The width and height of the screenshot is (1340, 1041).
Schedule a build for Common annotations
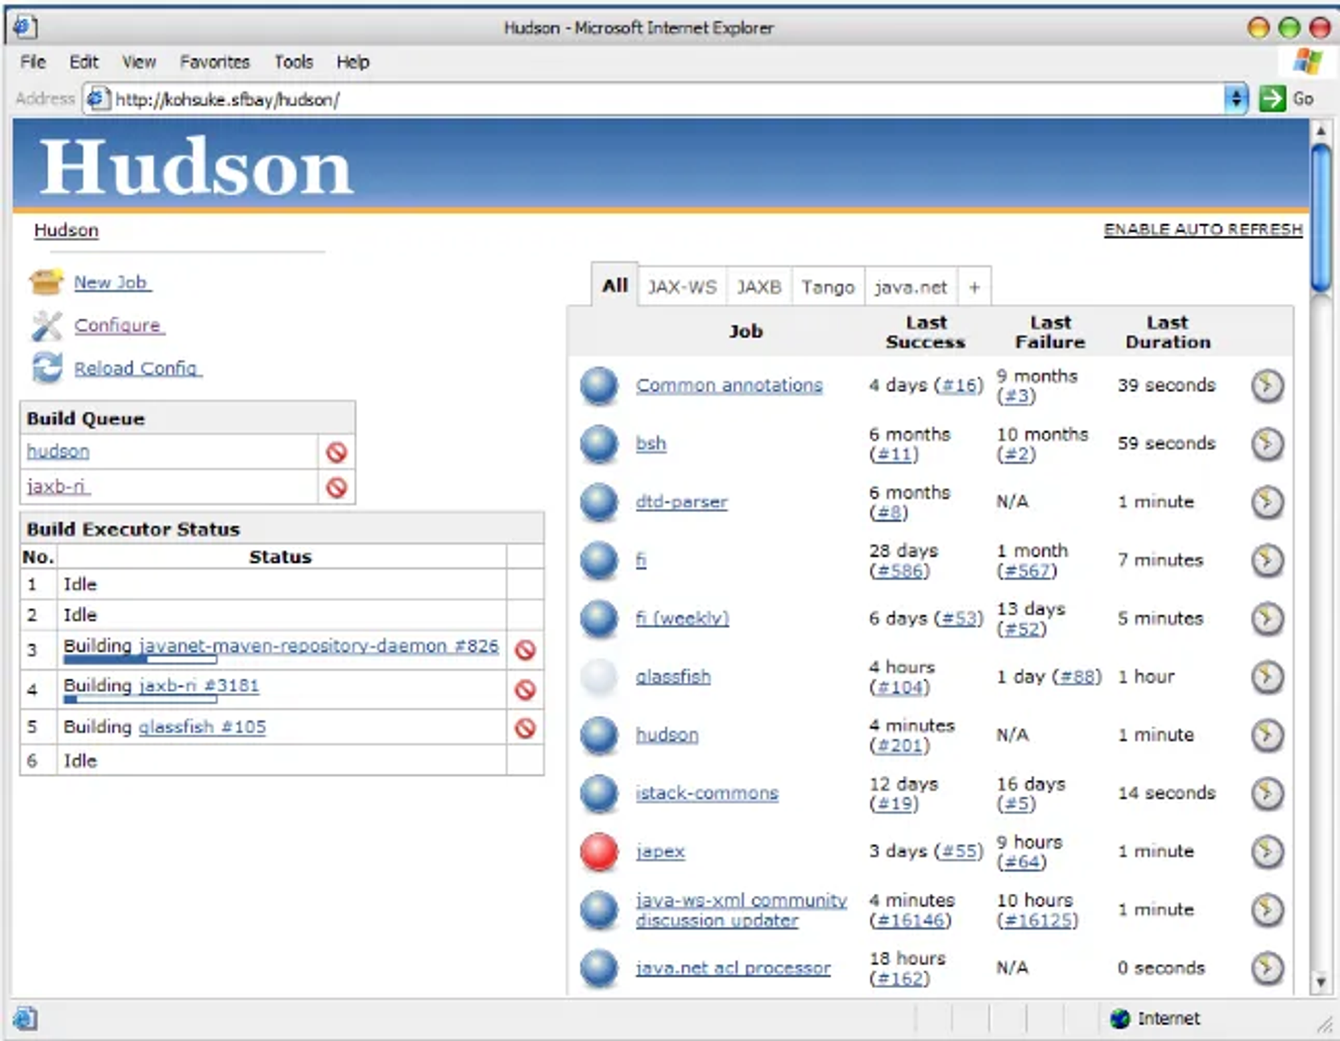click(x=1268, y=386)
